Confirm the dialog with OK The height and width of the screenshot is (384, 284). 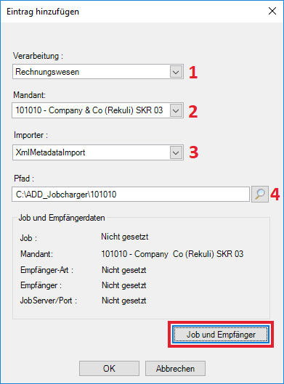pyautogui.click(x=109, y=368)
